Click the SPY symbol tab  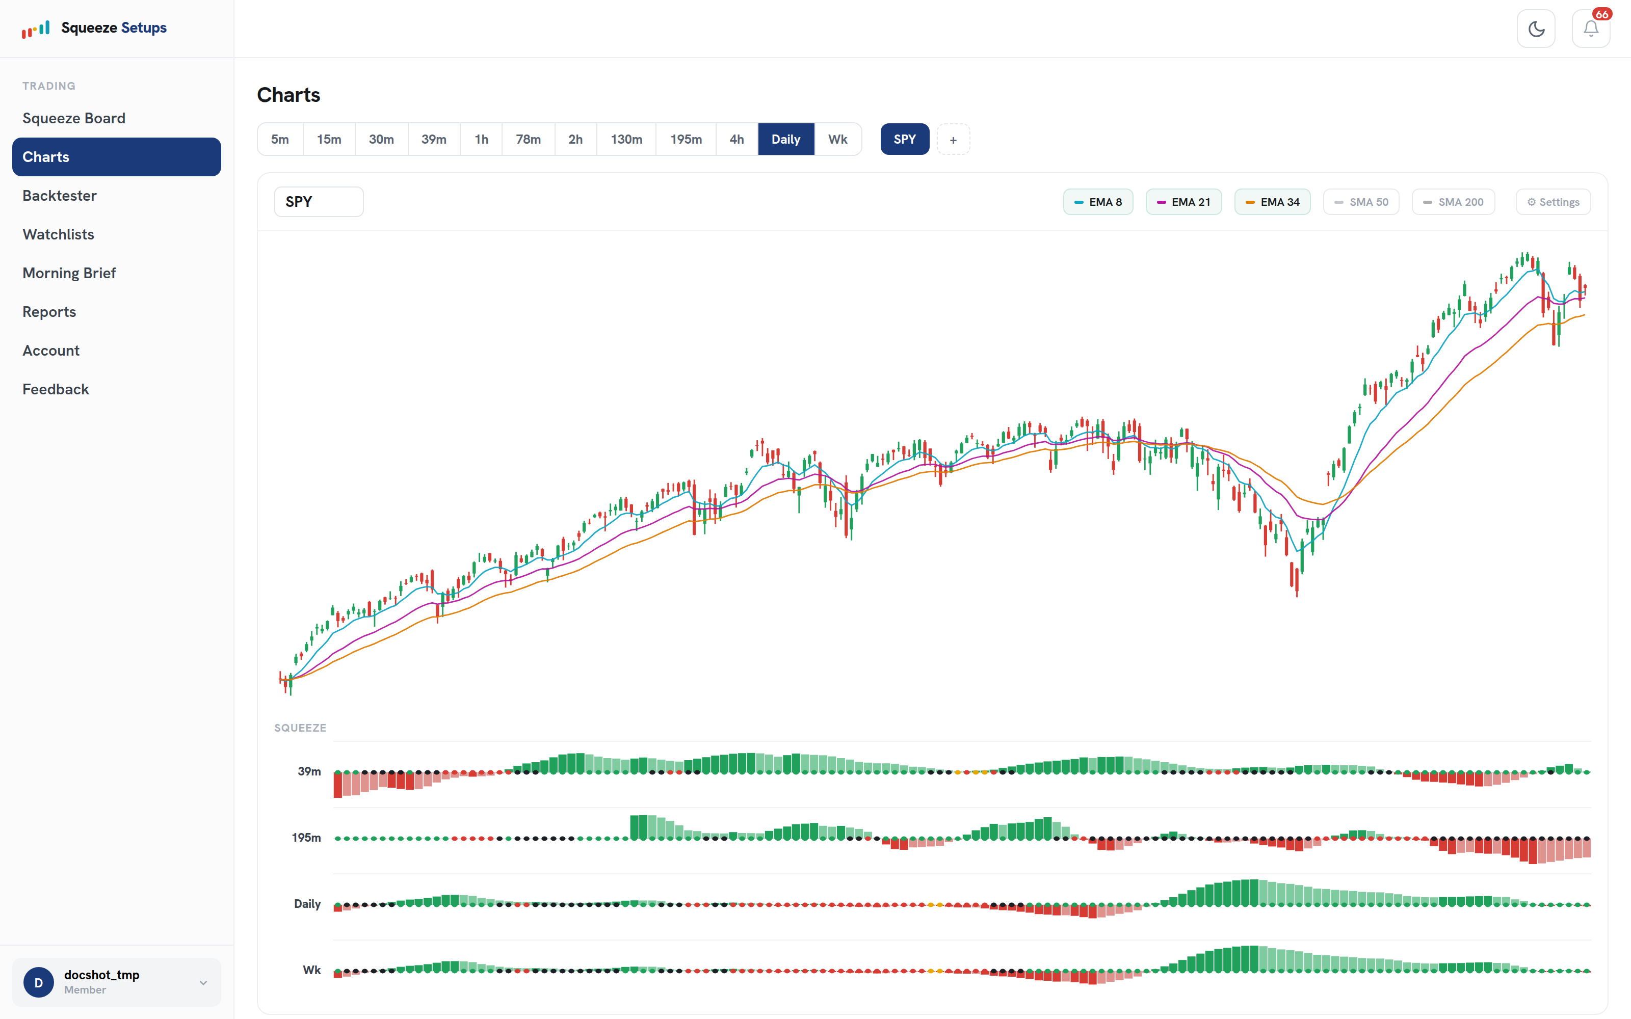[905, 139]
